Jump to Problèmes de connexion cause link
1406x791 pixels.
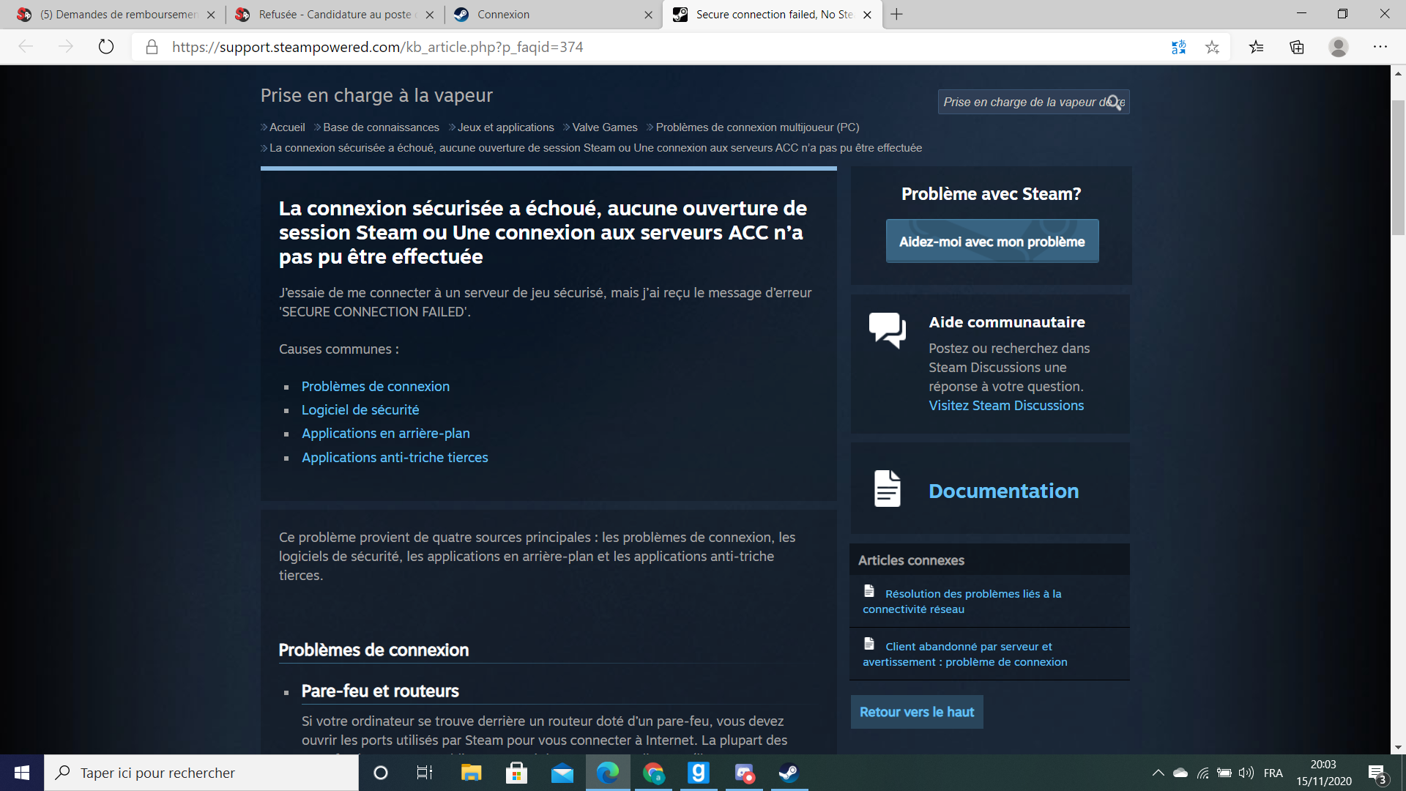[x=376, y=386]
